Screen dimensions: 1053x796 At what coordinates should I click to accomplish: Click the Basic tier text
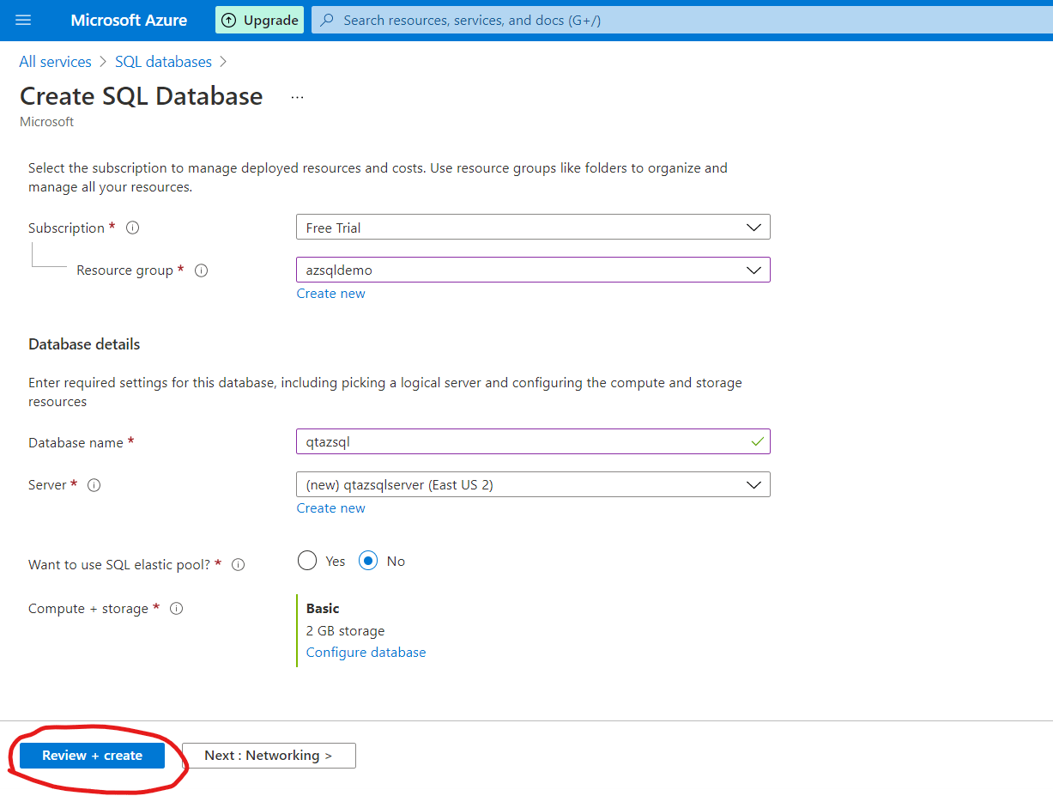pyautogui.click(x=323, y=608)
